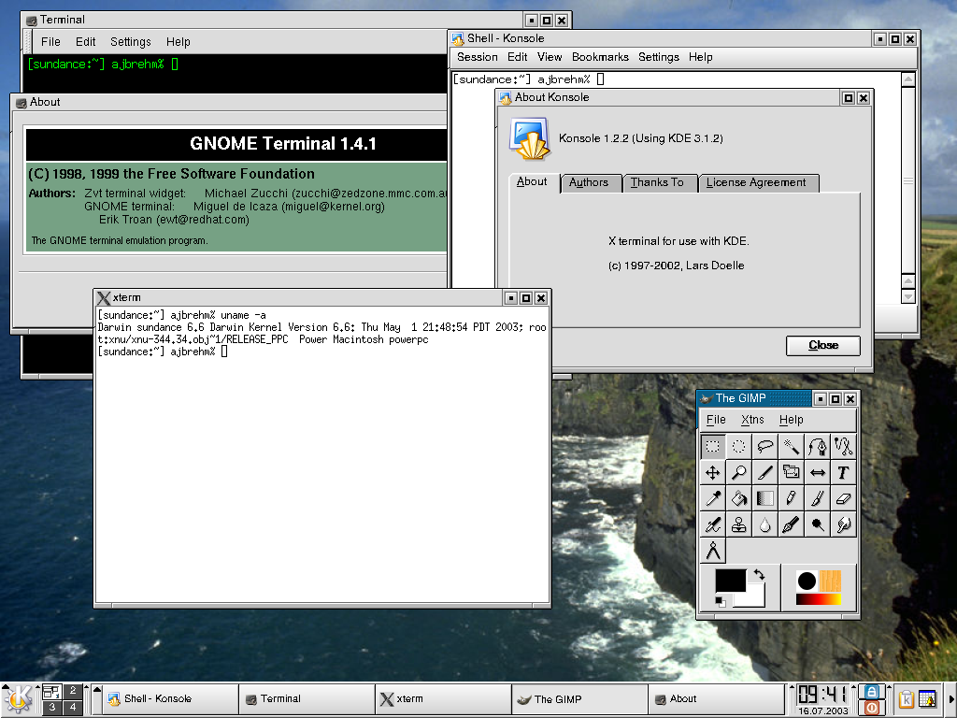Open the Session menu in Konsole
957x718 pixels.
point(478,57)
